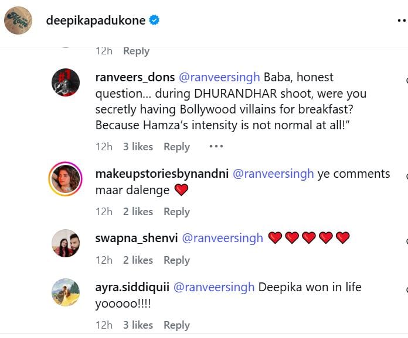Click the verified badge beside deepikapadukone
This screenshot has width=408, height=338.
click(x=155, y=20)
